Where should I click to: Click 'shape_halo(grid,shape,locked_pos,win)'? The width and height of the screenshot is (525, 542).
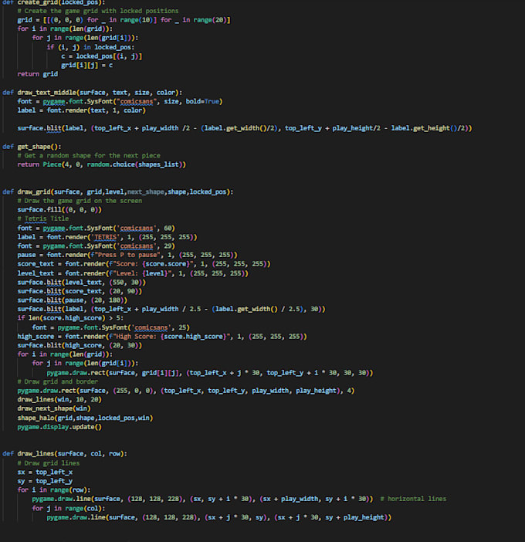pos(85,418)
